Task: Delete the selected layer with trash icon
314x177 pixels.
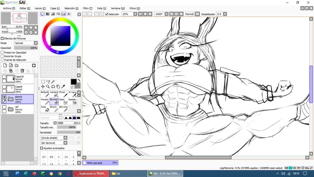Action: coord(22,71)
